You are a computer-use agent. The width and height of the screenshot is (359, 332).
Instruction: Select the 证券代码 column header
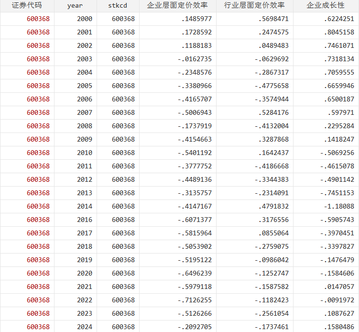27,5
